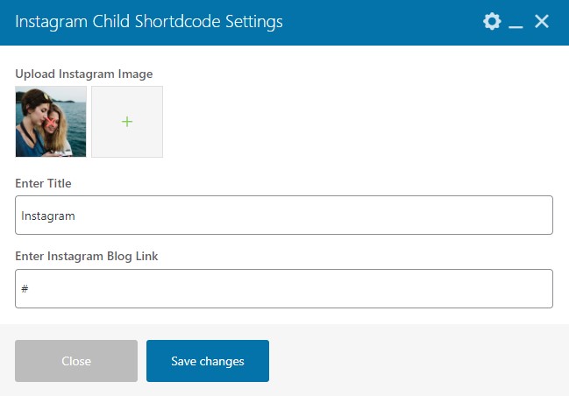This screenshot has width=569, height=396.
Task: Open the gear settings icon in header
Action: pyautogui.click(x=492, y=21)
